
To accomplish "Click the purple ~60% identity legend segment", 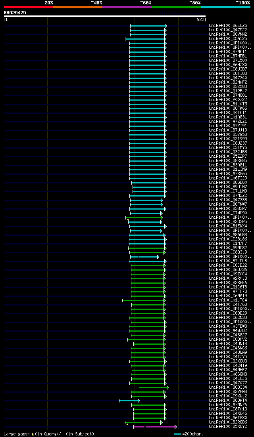I will pos(127,7).
